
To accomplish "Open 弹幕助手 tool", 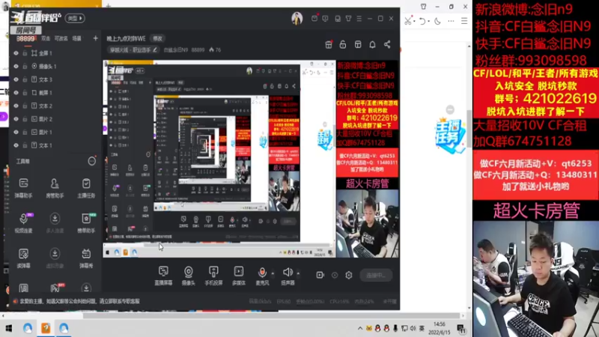I will (23, 188).
